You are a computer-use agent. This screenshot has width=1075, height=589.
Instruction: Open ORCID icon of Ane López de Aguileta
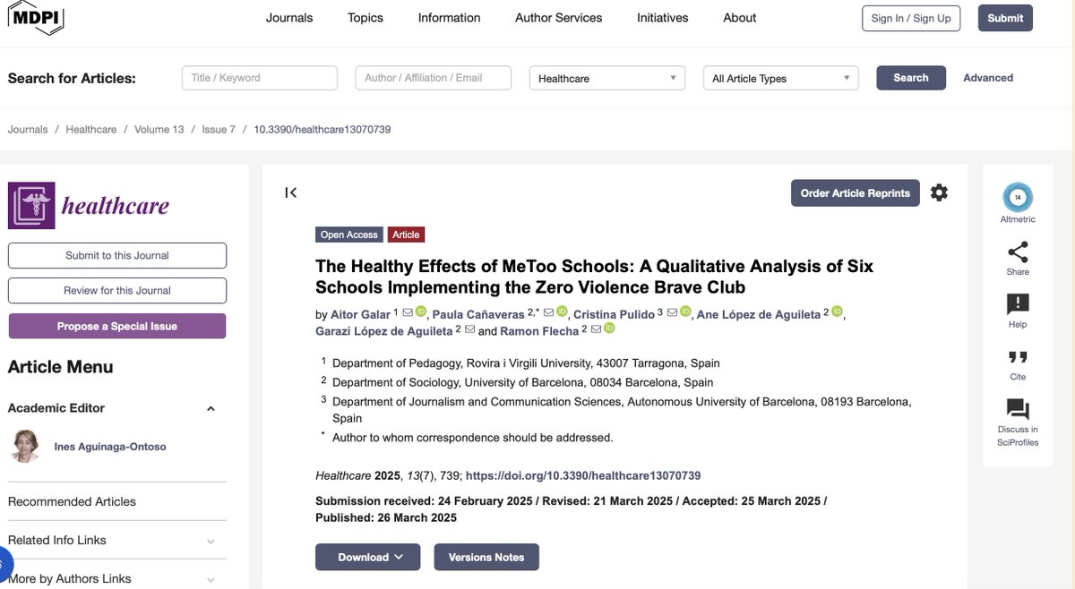coord(837,312)
